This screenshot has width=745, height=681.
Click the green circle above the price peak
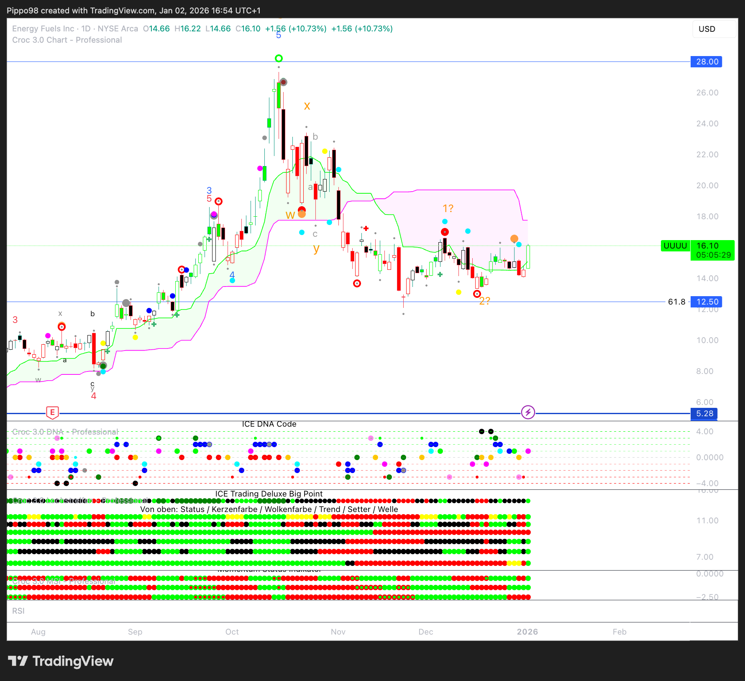(x=279, y=58)
